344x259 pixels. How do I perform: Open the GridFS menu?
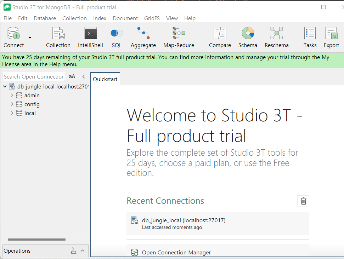[152, 18]
